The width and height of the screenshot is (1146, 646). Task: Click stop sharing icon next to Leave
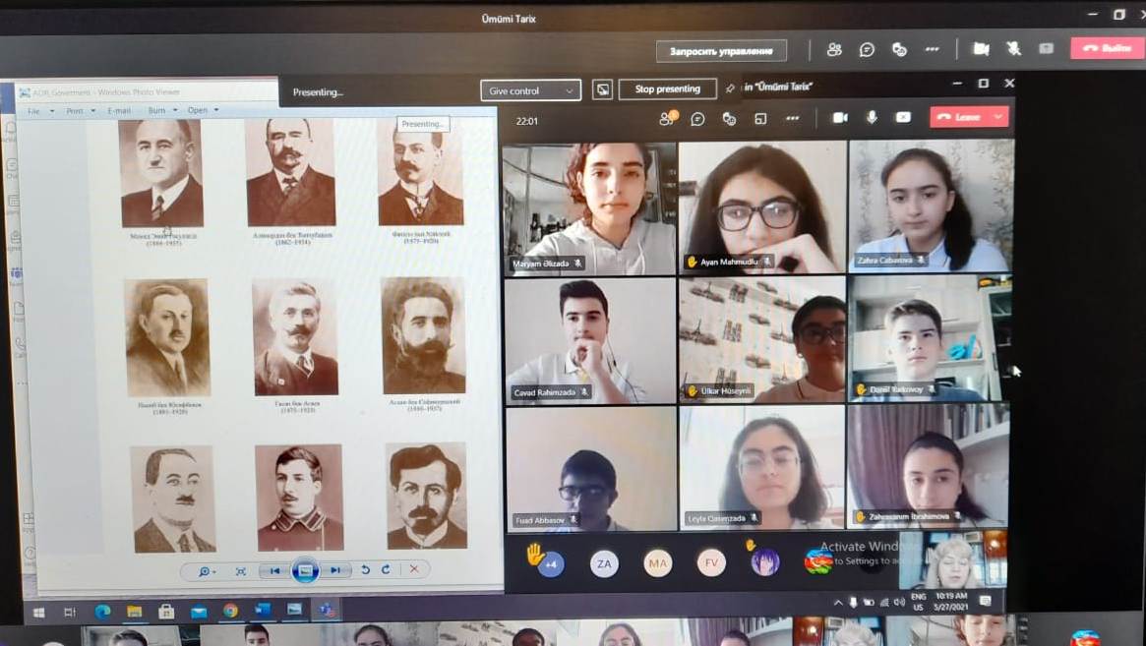903,117
